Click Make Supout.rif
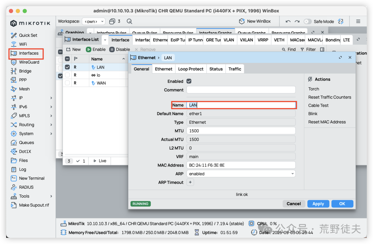Viewport: 373px width, 244px height. coord(30,205)
